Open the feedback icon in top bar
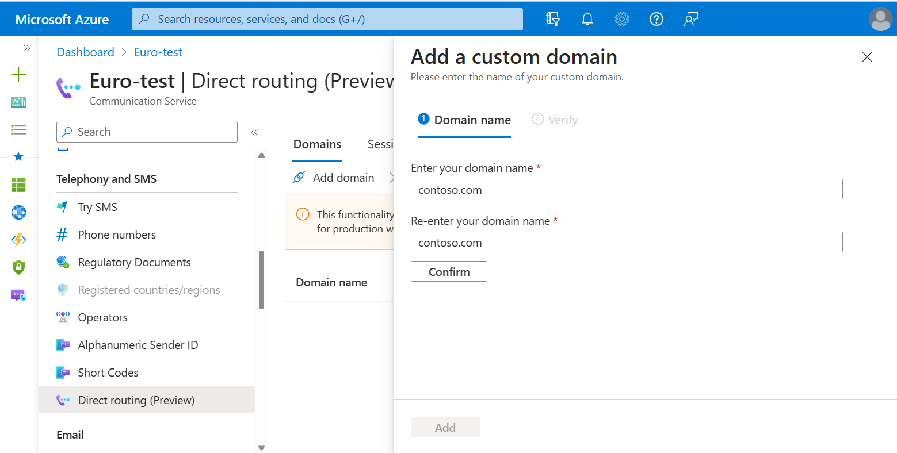 [691, 19]
